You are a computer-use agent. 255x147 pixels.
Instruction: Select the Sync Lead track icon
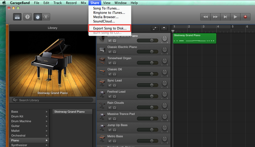point(102,83)
